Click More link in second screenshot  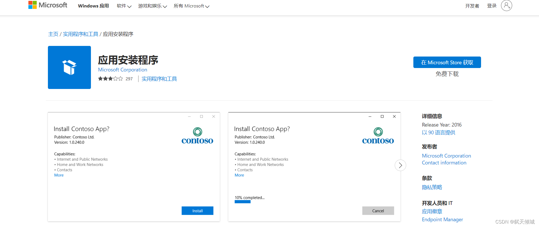coord(239,175)
